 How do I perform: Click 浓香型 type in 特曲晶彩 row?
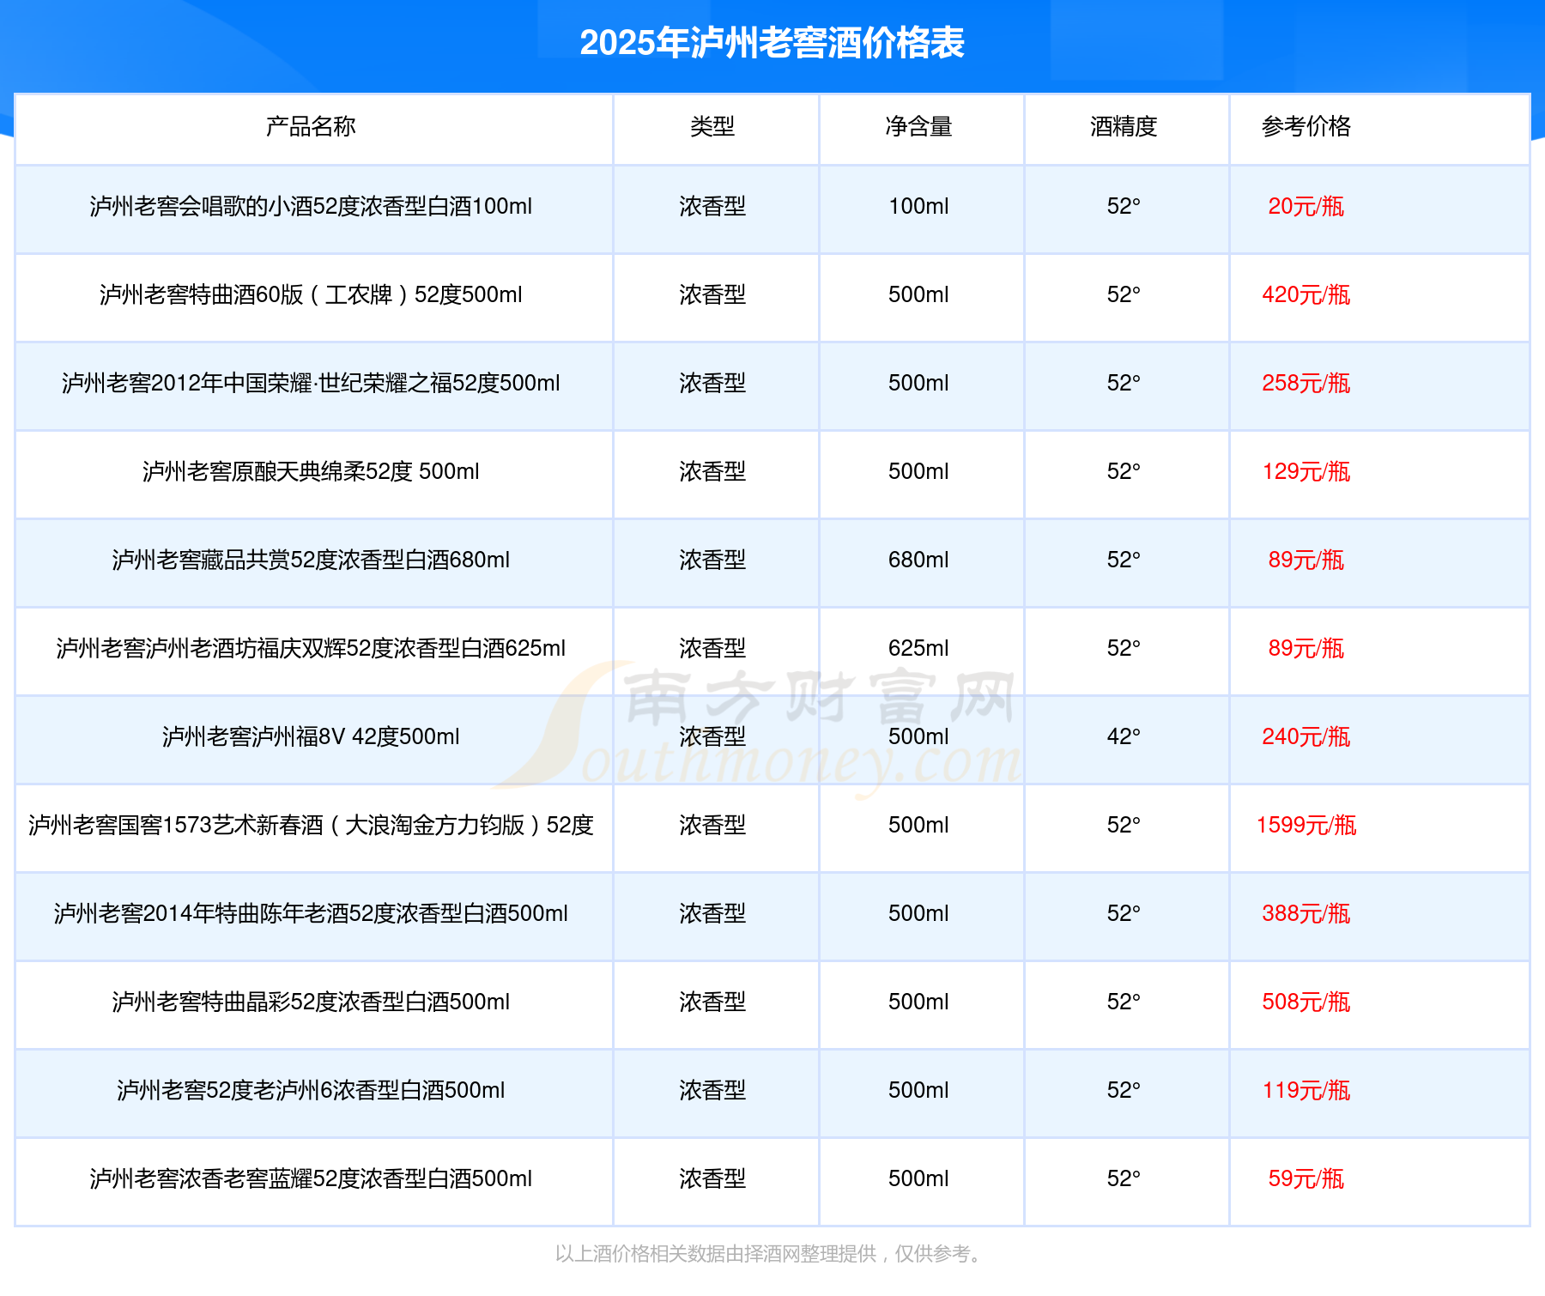712,1002
